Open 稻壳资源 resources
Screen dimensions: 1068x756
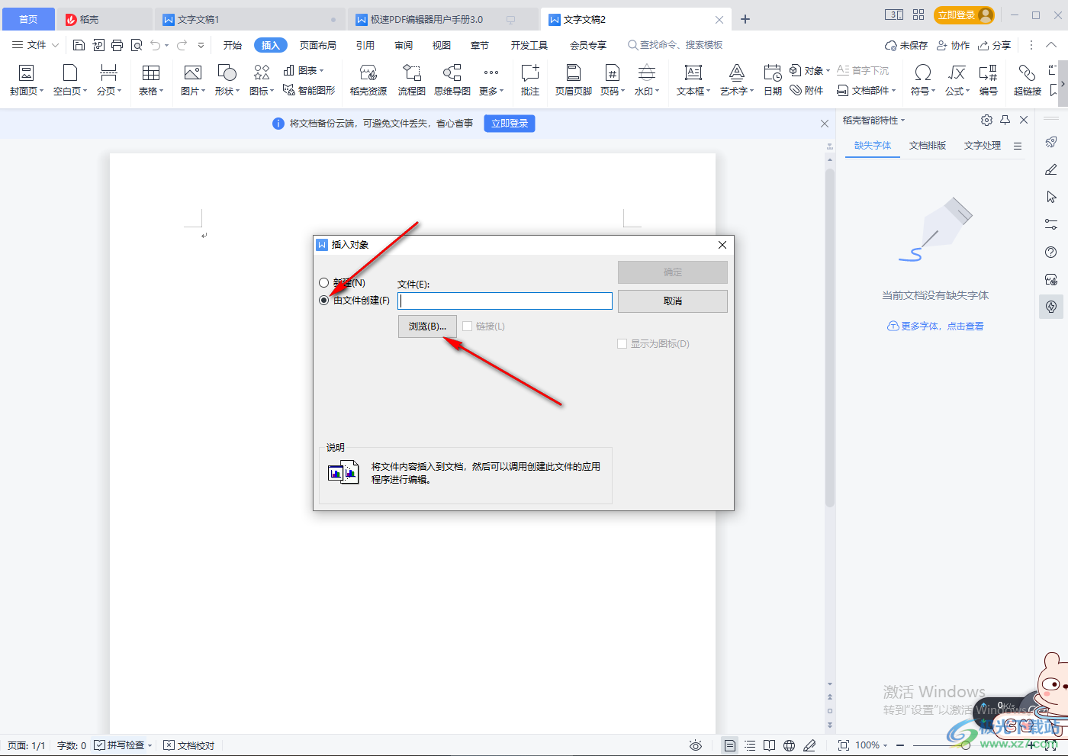click(x=368, y=80)
